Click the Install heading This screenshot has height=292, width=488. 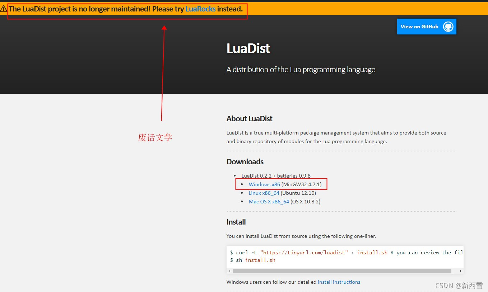tap(236, 222)
